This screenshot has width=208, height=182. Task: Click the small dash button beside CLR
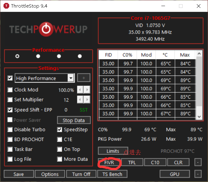[198, 162]
